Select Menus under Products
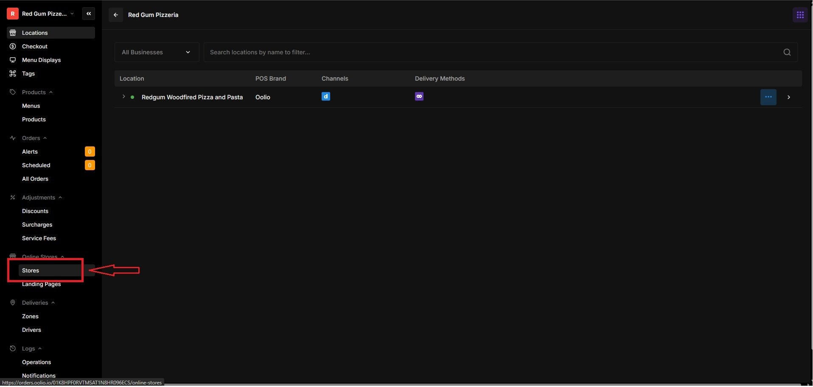This screenshot has height=387, width=813. 31,106
